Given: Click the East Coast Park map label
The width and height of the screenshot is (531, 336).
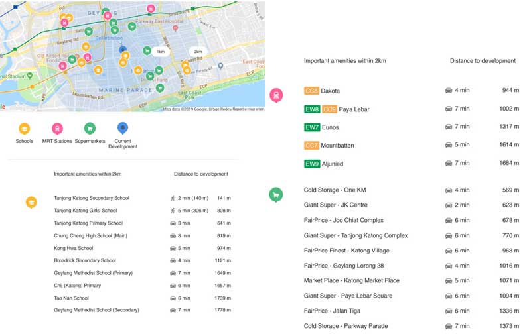Looking at the screenshot, I should click(x=190, y=95).
